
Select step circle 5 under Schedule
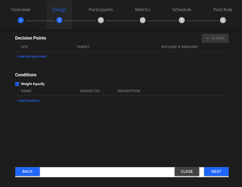[182, 20]
